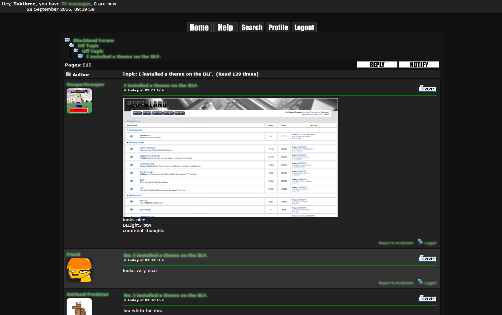Quote Outland Predator's post
This screenshot has width=502, height=315.
pyautogui.click(x=427, y=299)
